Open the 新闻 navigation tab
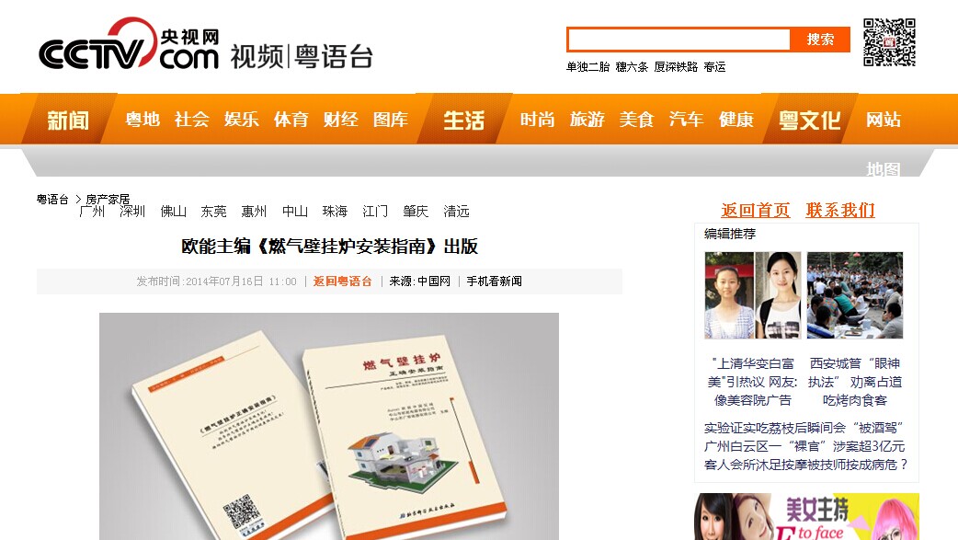The width and height of the screenshot is (958, 540). 68,120
